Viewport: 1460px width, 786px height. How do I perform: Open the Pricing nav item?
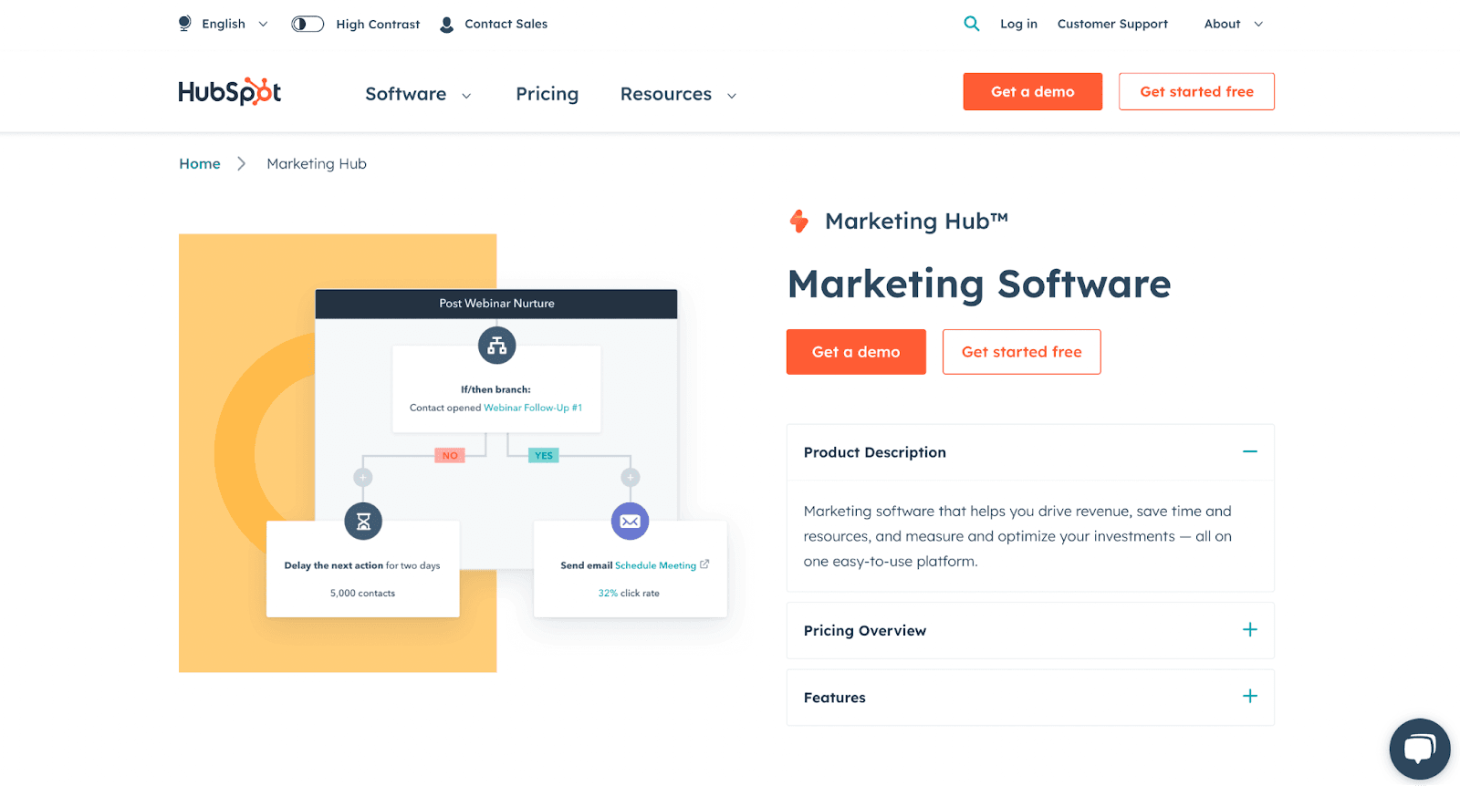point(547,94)
